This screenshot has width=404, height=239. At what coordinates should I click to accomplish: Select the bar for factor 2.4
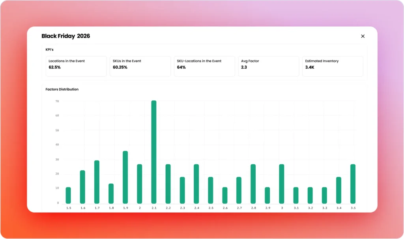(196, 184)
